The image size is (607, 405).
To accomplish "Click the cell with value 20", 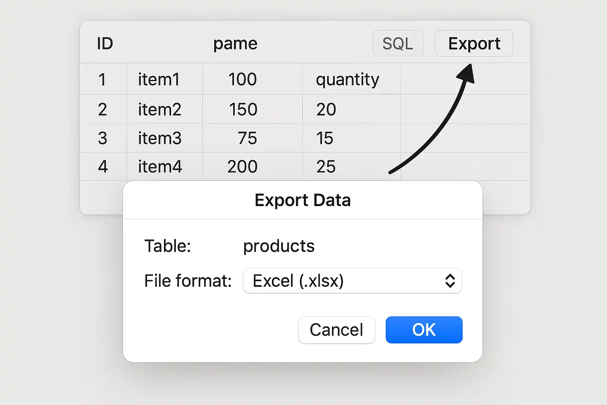I will point(352,109).
